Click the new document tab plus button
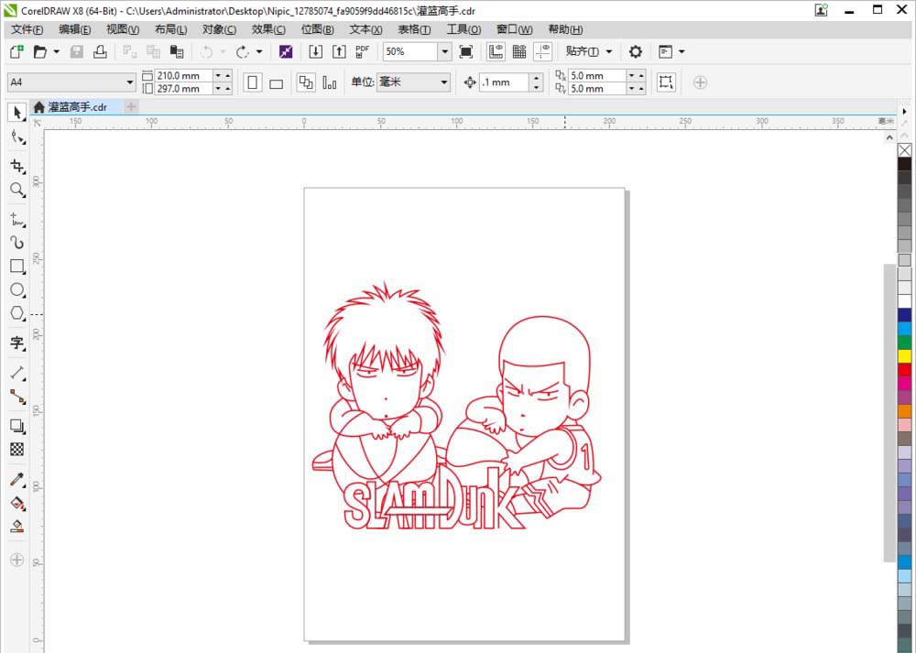 (131, 107)
